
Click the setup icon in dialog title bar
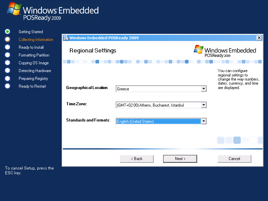click(x=66, y=38)
